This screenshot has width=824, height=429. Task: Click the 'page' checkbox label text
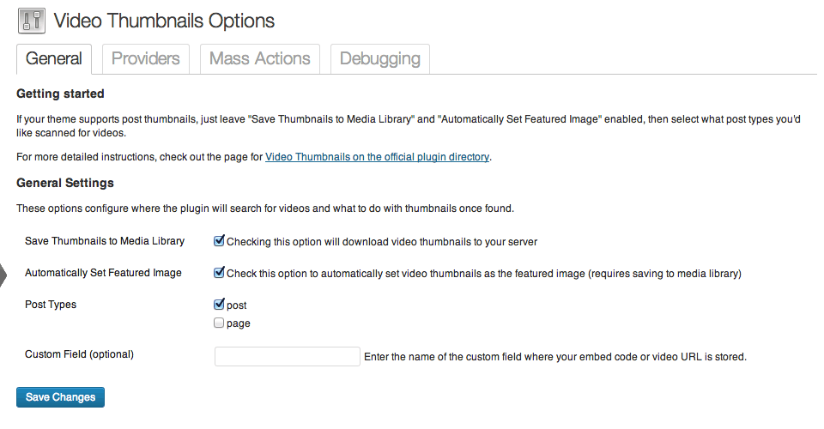[238, 324]
